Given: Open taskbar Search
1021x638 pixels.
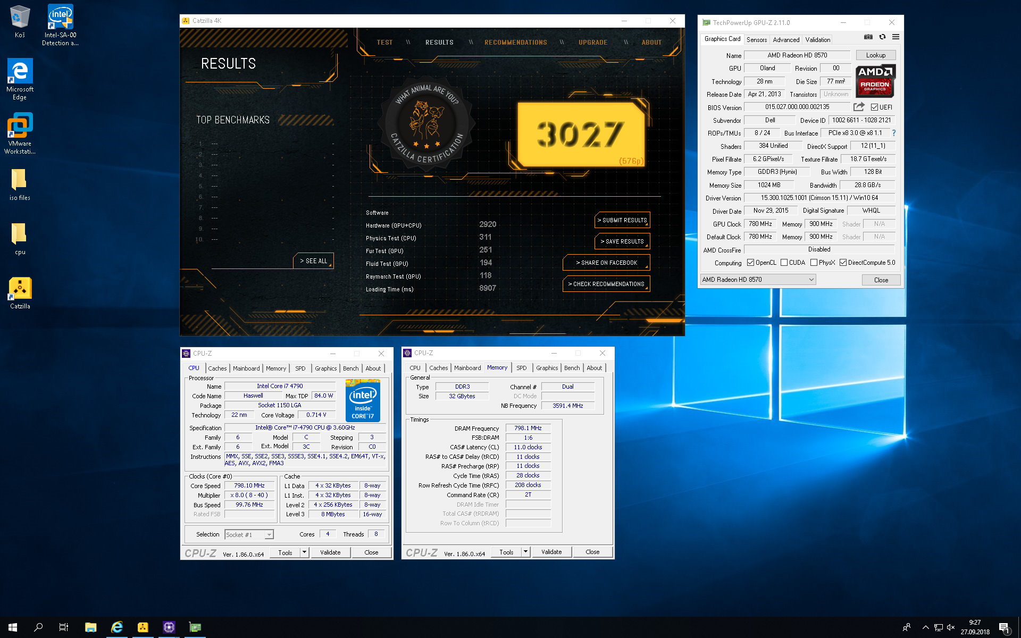Looking at the screenshot, I should 38,627.
